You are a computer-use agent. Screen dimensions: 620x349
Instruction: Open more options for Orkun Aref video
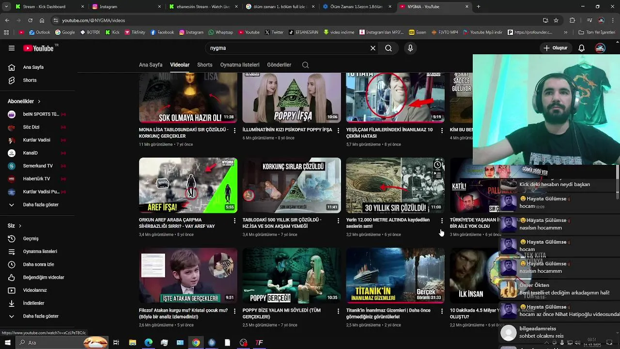click(235, 221)
